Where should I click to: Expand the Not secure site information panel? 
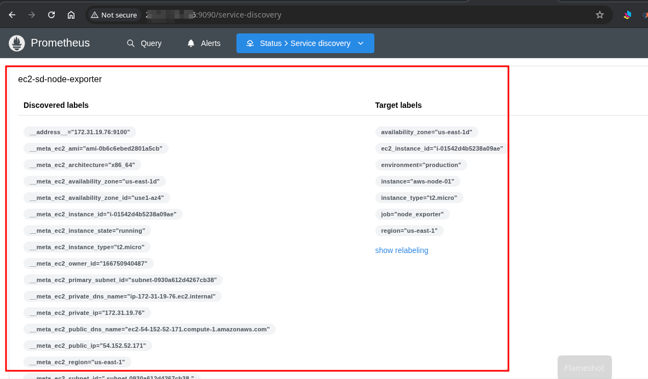(114, 15)
